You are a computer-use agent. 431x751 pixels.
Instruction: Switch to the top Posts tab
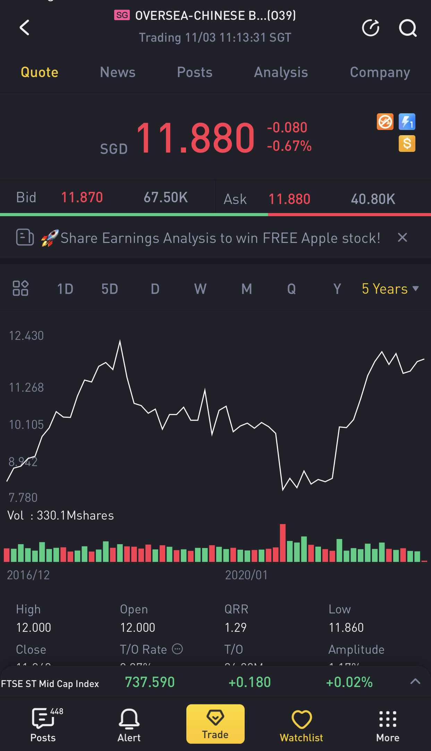click(x=195, y=72)
